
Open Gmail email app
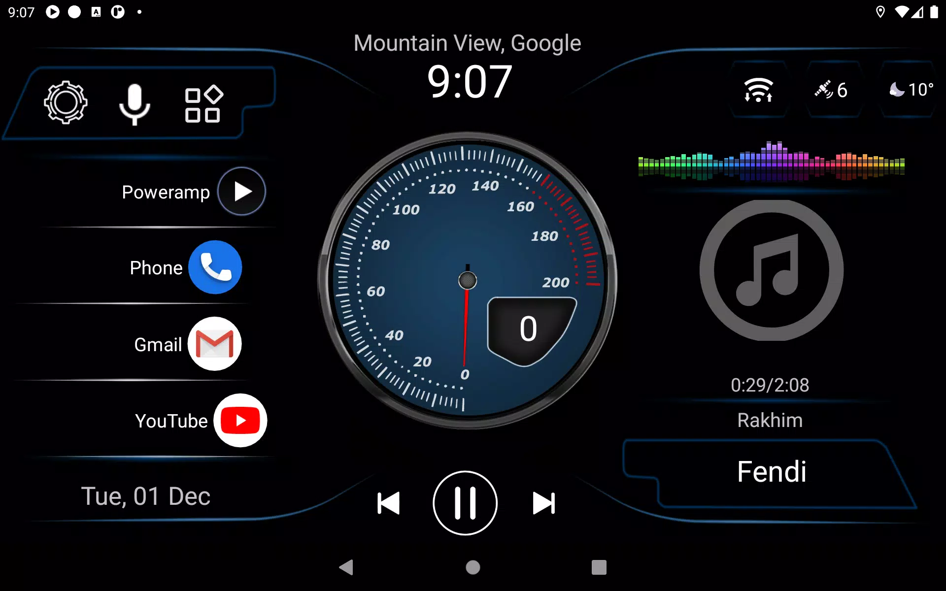214,344
